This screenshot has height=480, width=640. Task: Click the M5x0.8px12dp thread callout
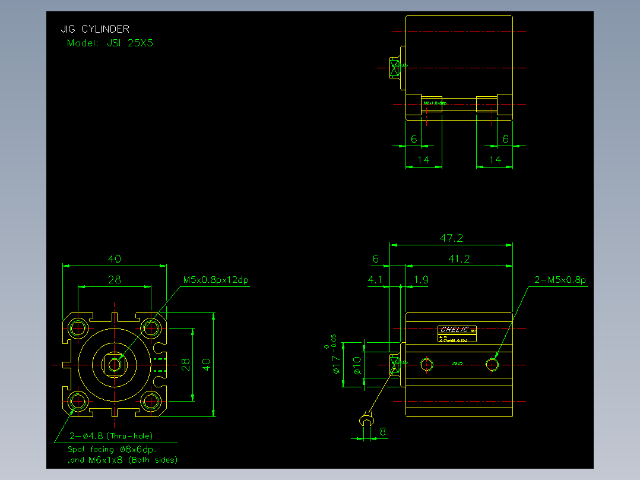(x=216, y=280)
